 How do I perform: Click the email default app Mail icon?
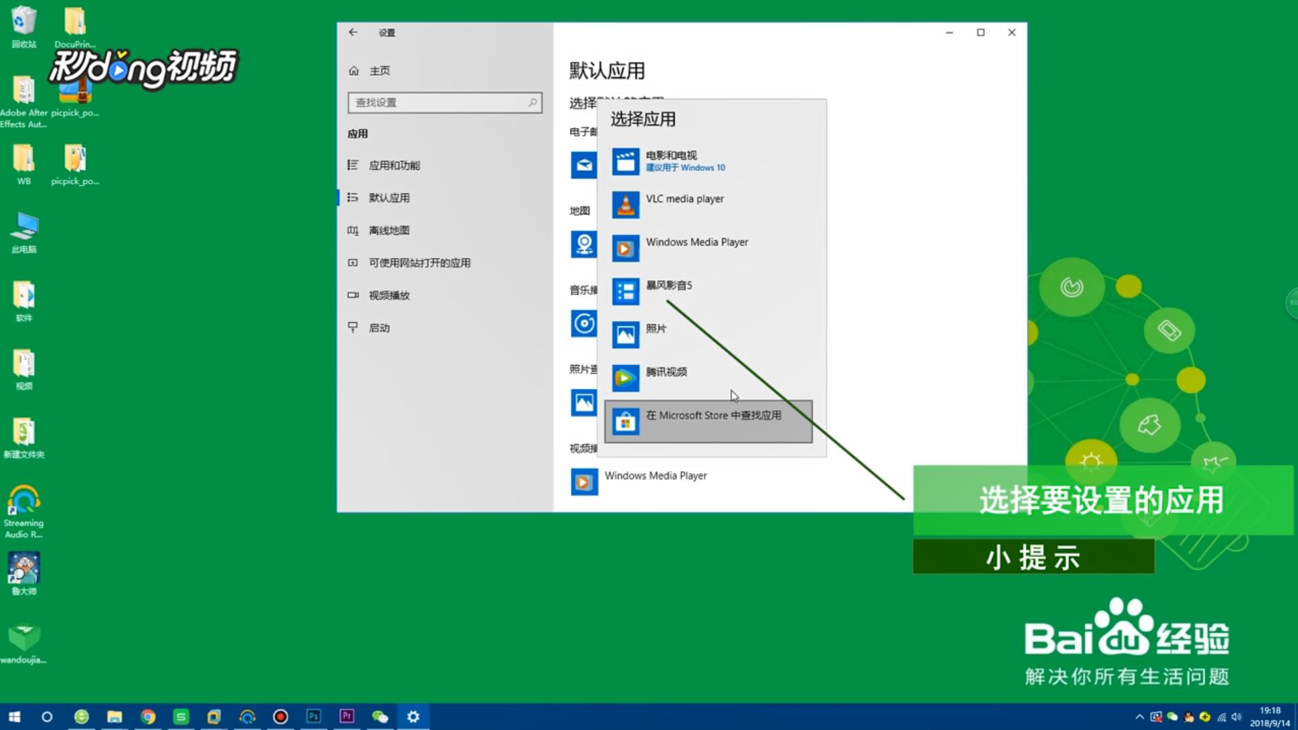coord(583,165)
